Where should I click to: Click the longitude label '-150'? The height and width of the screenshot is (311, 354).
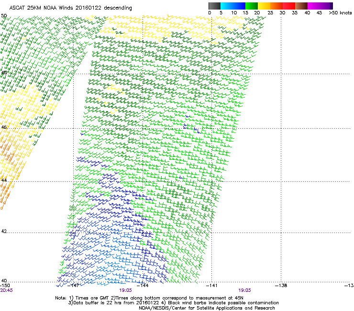click(x=5, y=286)
